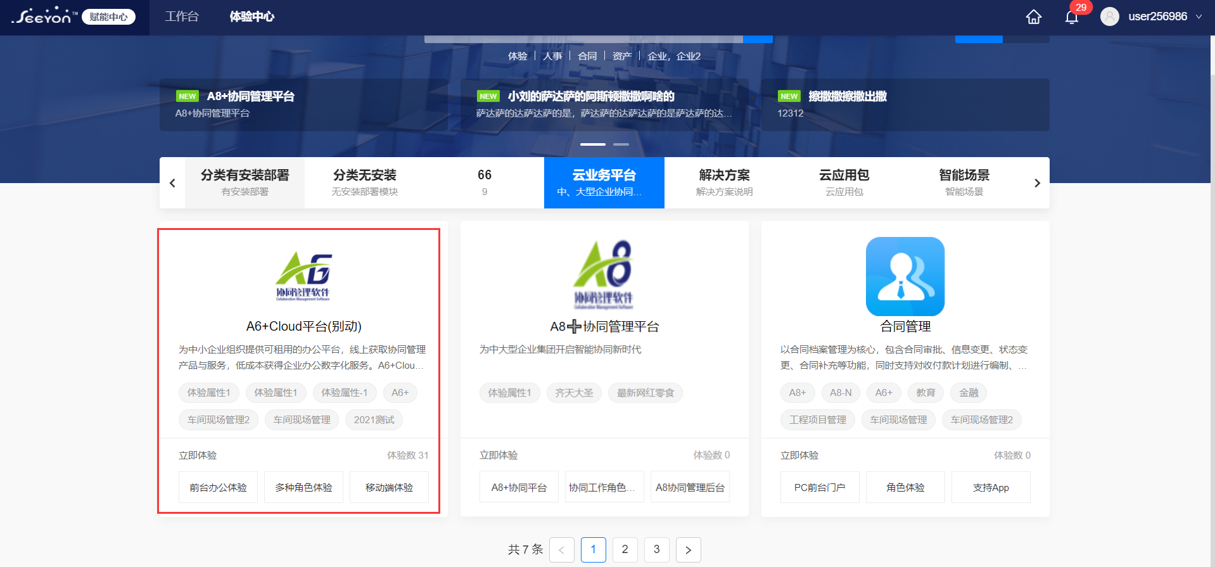Click the 合同管理 blue person icon
Screen dimensions: 1215x567
pos(905,276)
